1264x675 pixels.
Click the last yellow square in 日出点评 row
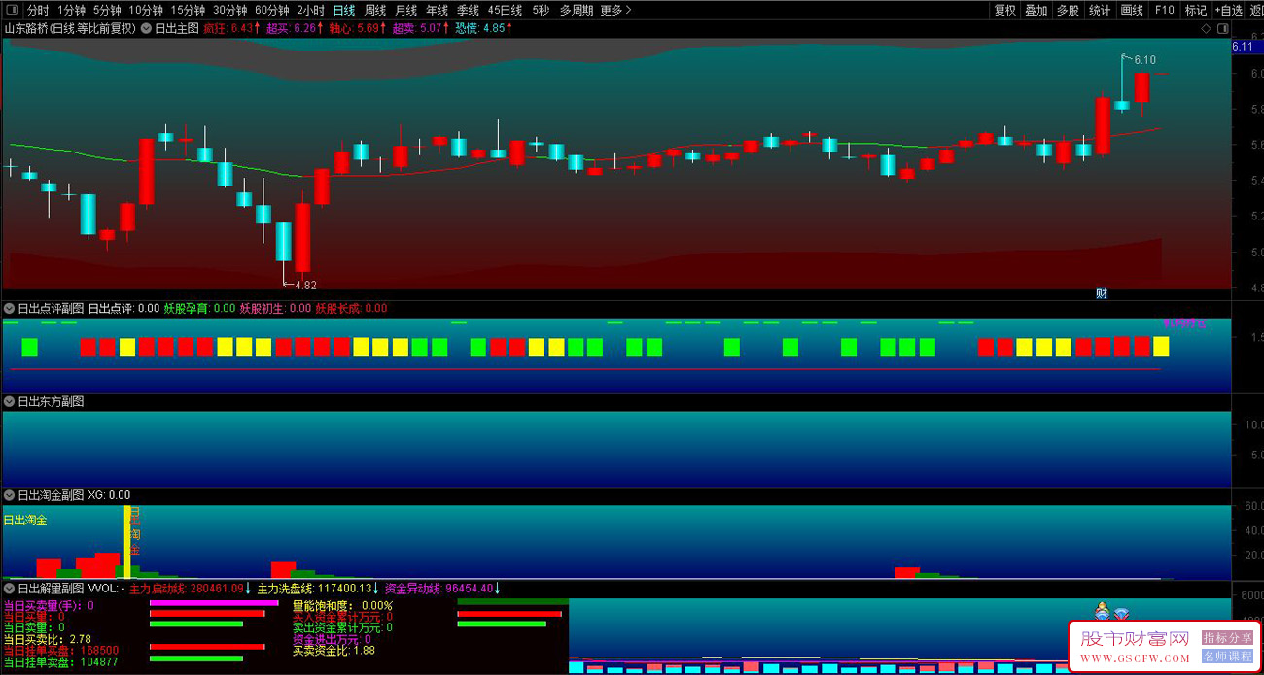pyautogui.click(x=1161, y=347)
